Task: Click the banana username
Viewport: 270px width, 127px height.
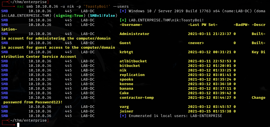Action: (x=126, y=88)
